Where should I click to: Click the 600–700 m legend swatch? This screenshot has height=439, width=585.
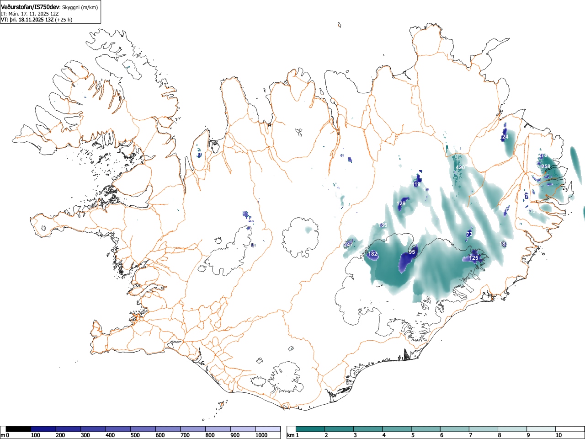point(168,429)
